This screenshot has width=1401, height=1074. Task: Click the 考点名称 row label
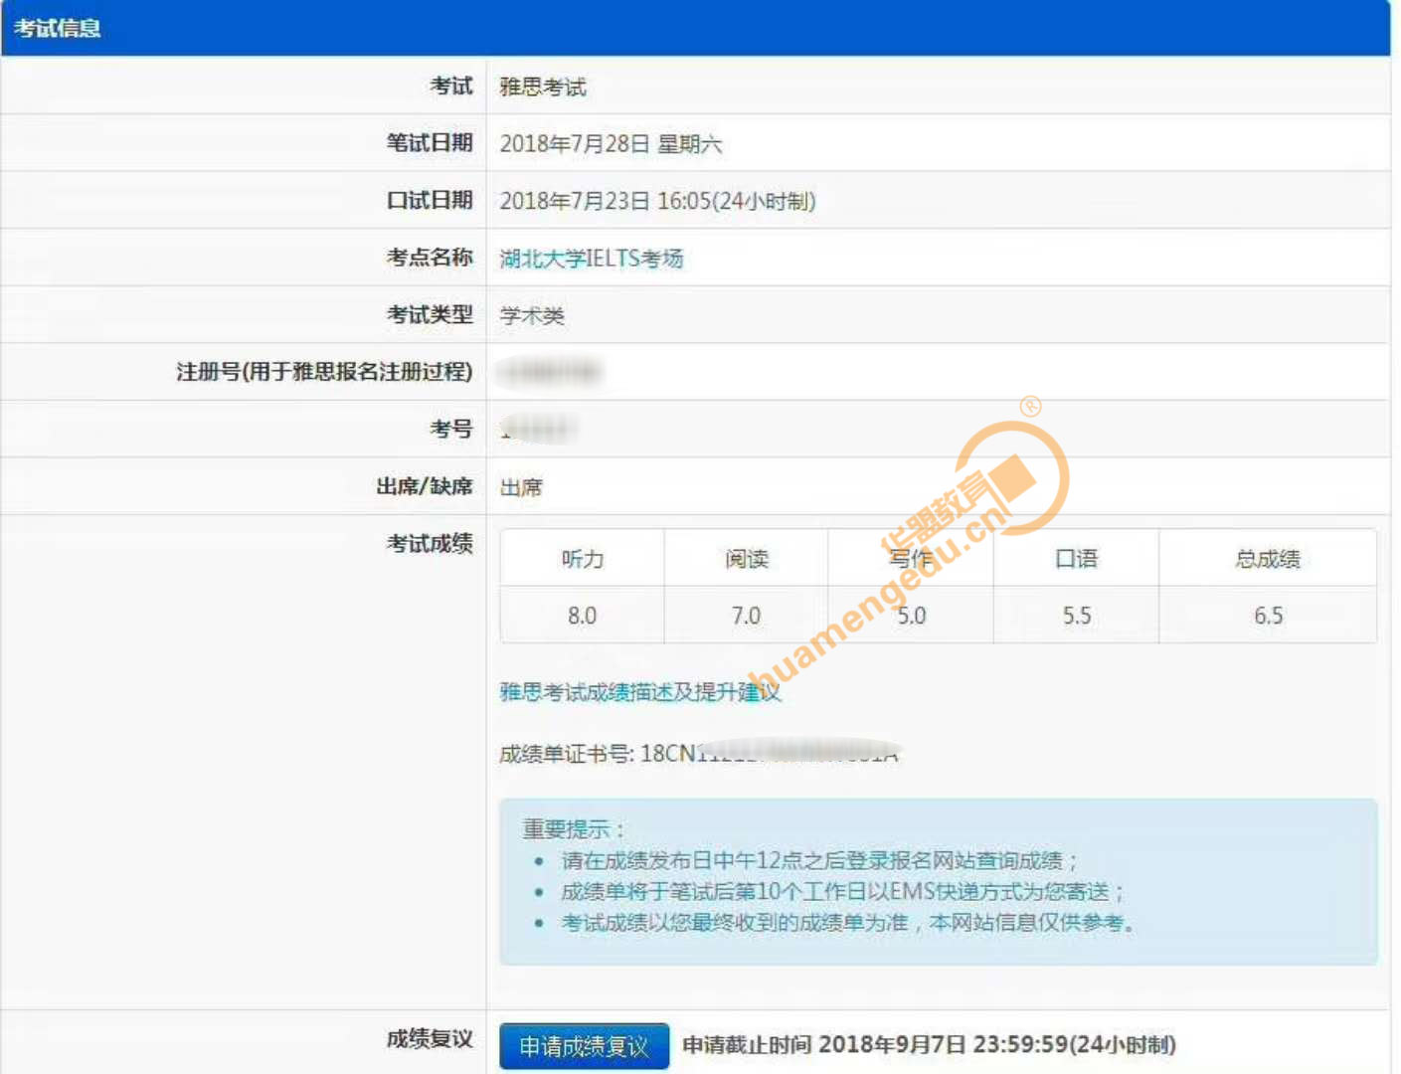point(430,258)
